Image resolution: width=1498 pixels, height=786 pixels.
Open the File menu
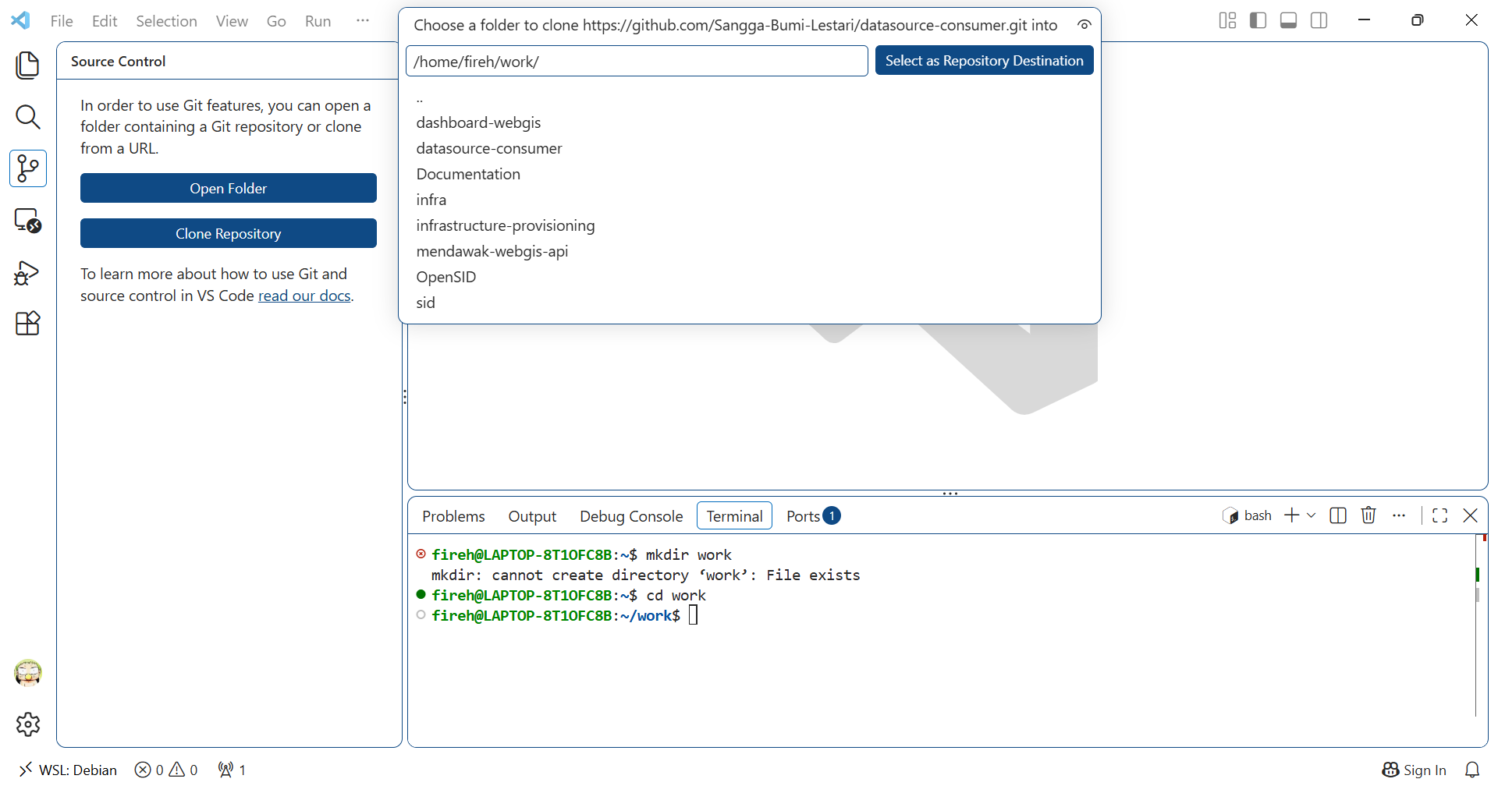pyautogui.click(x=62, y=21)
